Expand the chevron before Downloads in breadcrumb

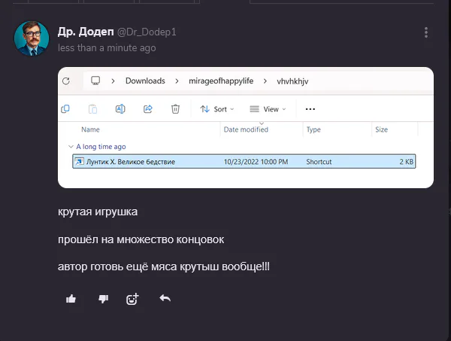tap(113, 81)
